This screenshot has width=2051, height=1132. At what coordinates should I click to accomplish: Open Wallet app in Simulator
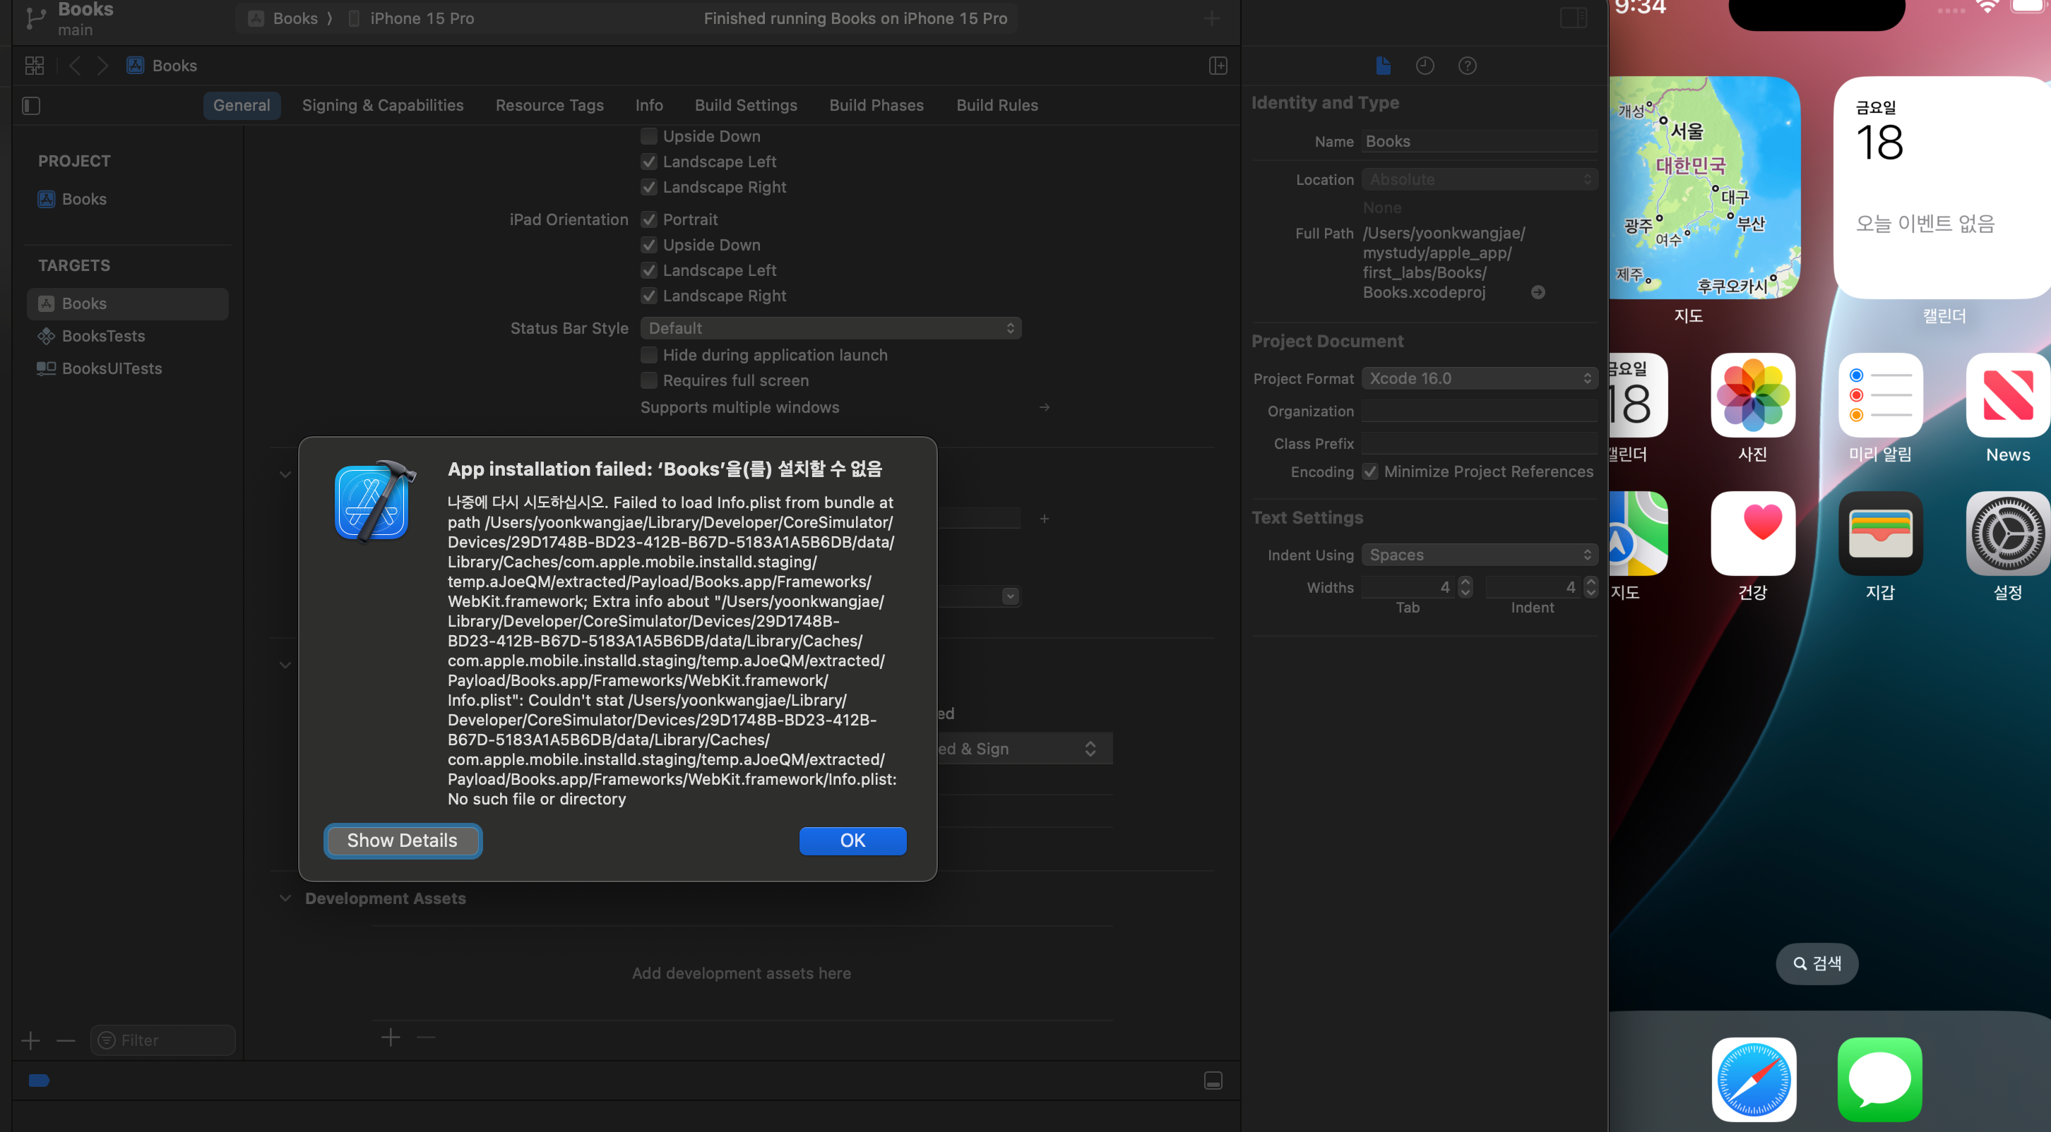1880,533
